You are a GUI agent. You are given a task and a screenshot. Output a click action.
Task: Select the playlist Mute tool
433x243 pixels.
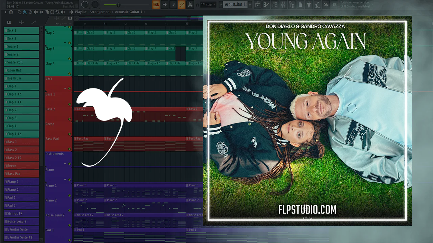[36, 12]
